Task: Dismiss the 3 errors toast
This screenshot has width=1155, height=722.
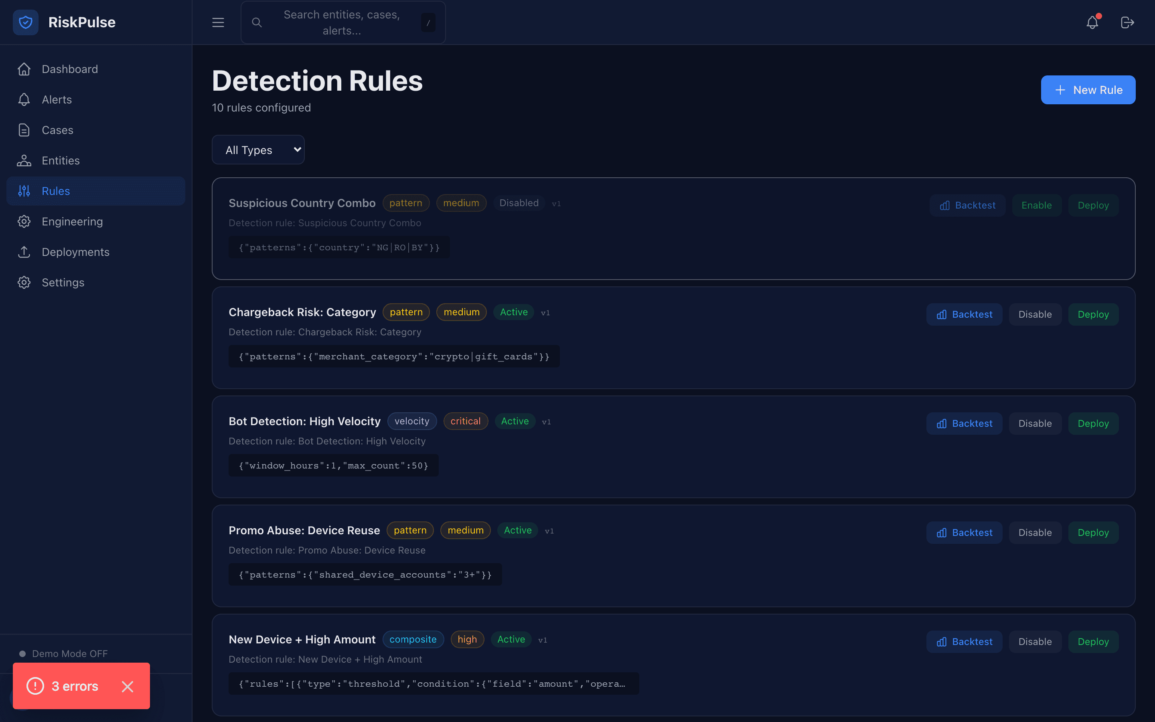Action: click(x=128, y=686)
